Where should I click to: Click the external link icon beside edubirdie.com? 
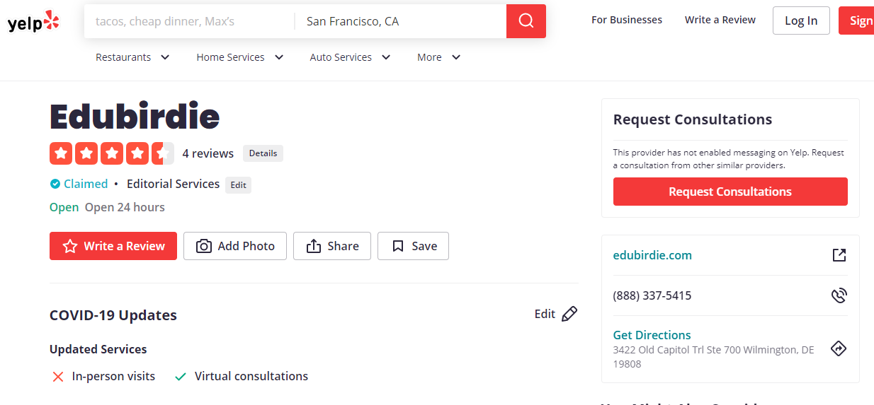coord(839,255)
